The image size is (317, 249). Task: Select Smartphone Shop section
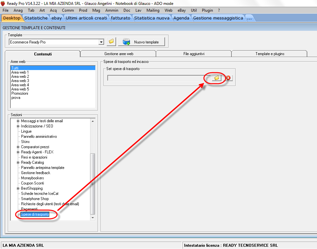(x=35, y=199)
